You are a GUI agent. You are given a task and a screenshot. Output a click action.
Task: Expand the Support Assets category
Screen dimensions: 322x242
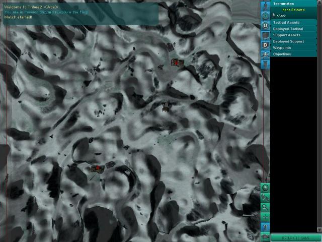(x=294, y=35)
